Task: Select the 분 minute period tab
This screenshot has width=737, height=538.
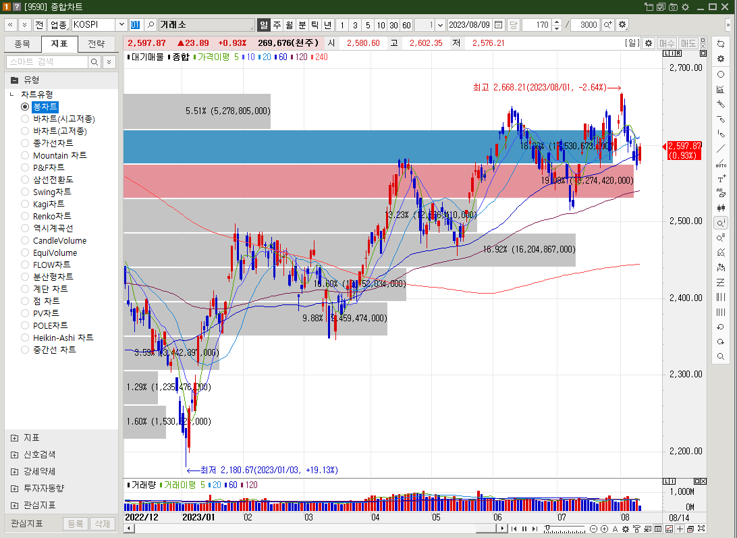Action: pyautogui.click(x=302, y=25)
